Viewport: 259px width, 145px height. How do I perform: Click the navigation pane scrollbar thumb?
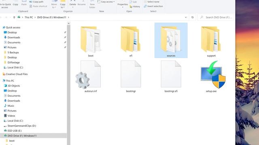[x=68, y=85]
